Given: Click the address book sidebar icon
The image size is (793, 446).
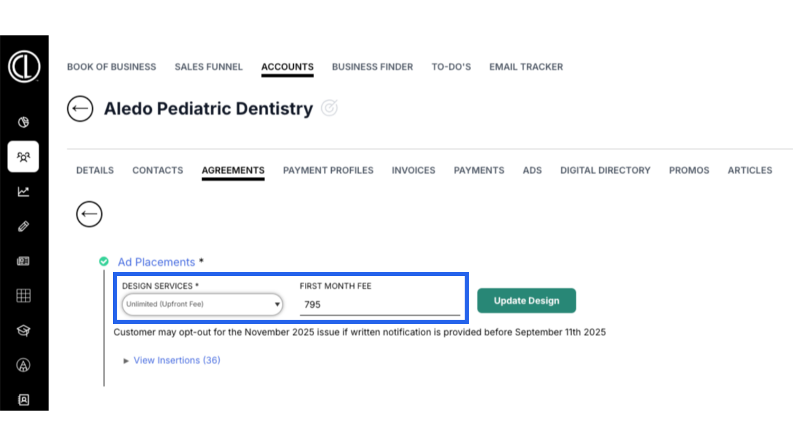Looking at the screenshot, I should tap(24, 400).
